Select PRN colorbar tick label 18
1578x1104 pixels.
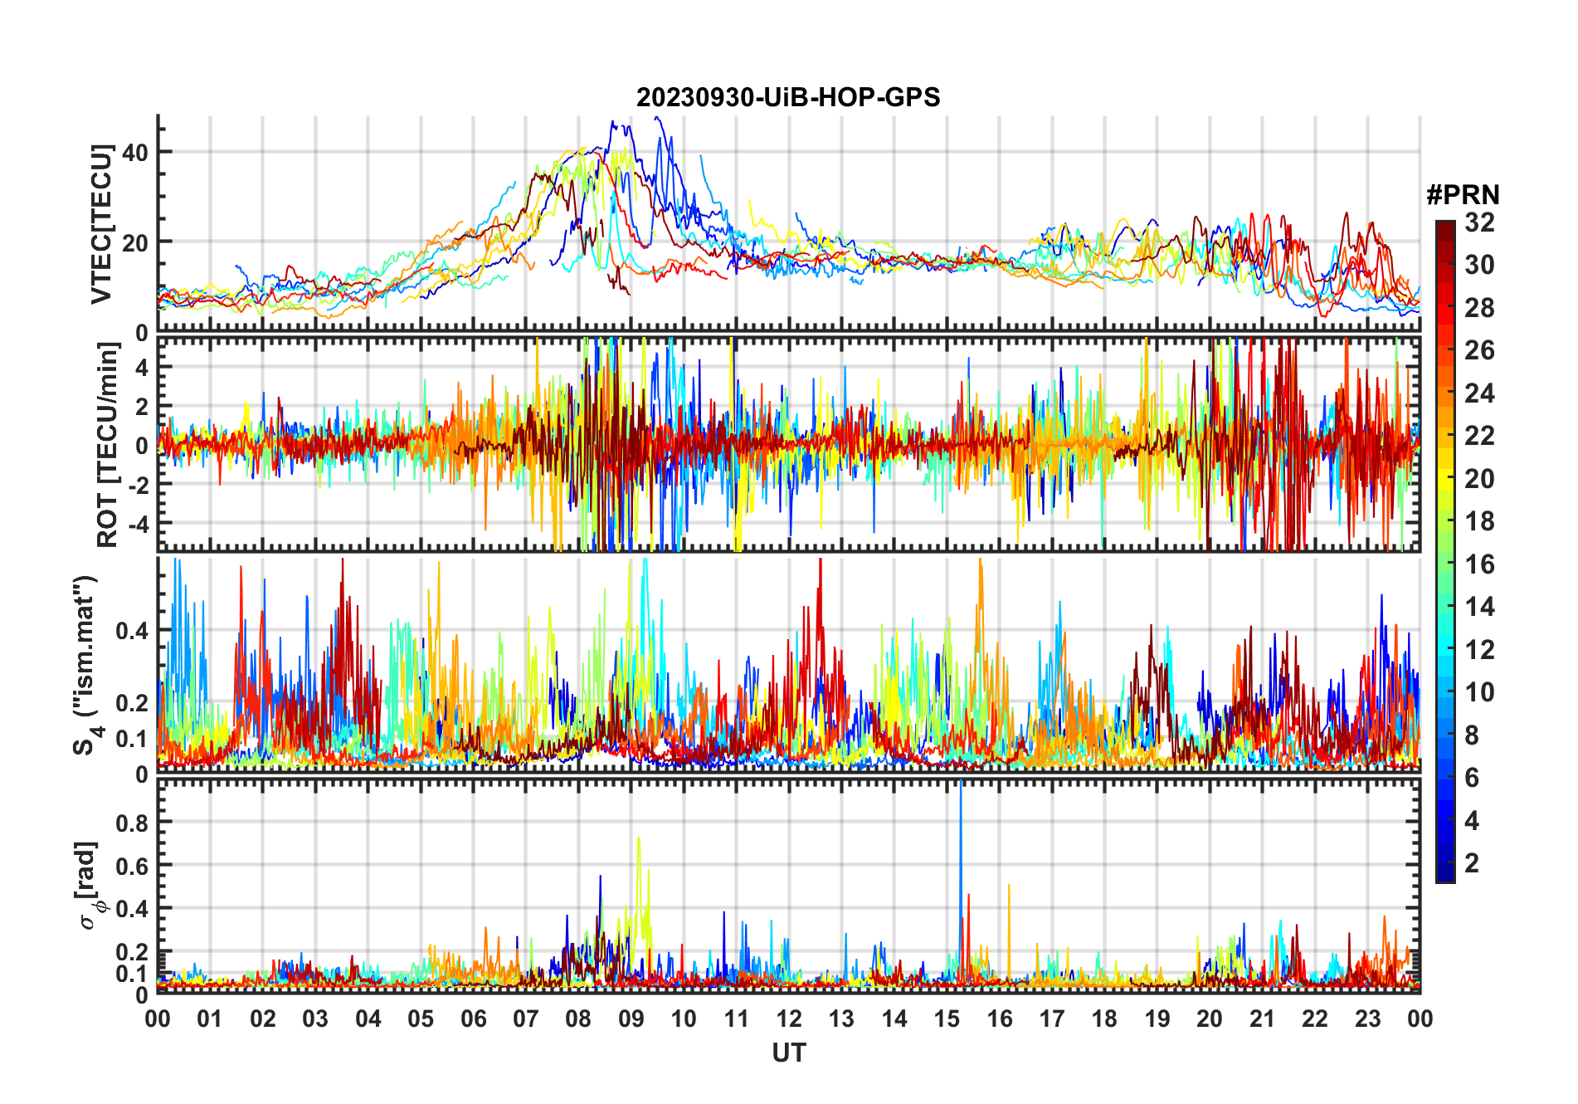pos(1479,521)
